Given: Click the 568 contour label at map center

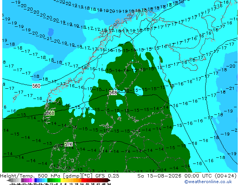Looking at the screenshot, I should pyautogui.click(x=113, y=92).
